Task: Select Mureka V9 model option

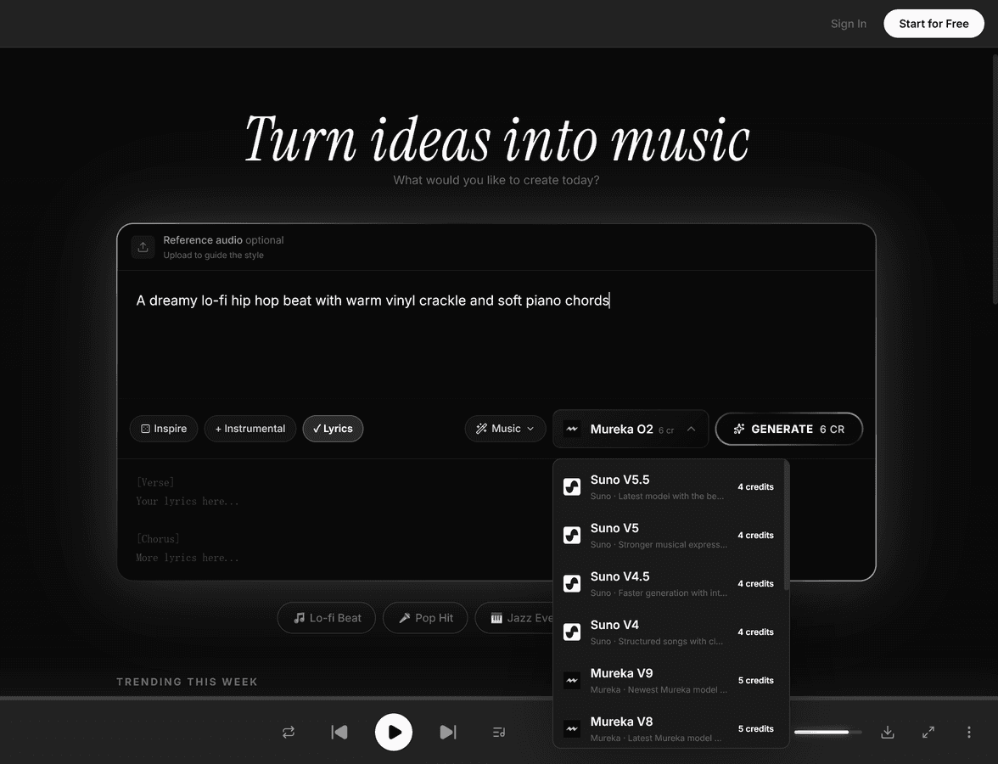Action: click(670, 681)
